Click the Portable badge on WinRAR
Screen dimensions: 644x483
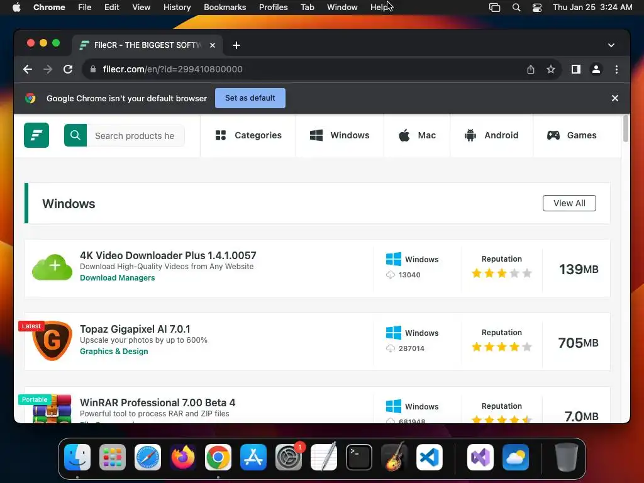point(35,399)
